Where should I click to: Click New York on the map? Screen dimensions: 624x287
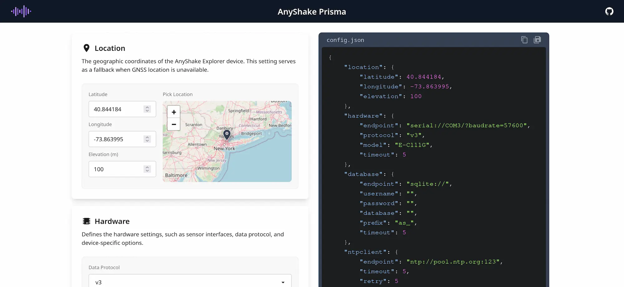[x=224, y=148]
